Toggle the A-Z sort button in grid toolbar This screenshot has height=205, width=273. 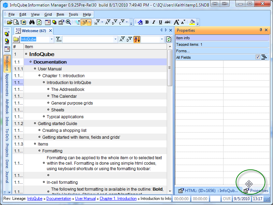pyautogui.click(x=137, y=39)
